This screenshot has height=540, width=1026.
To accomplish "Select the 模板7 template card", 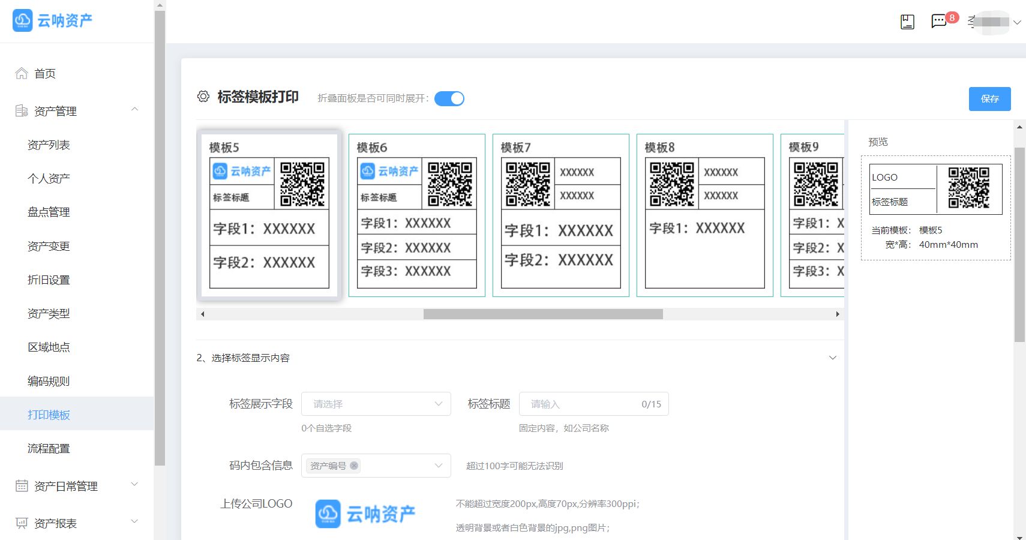I will pyautogui.click(x=561, y=215).
